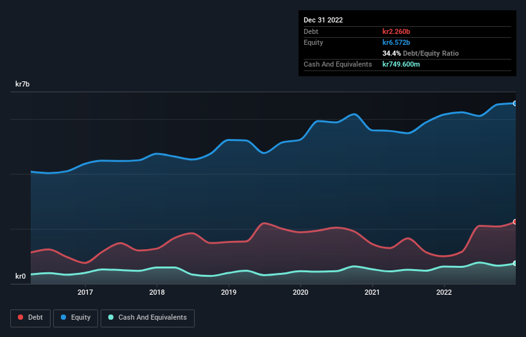The width and height of the screenshot is (526, 337).
Task: Click the 2020 axis label
Action: point(300,292)
